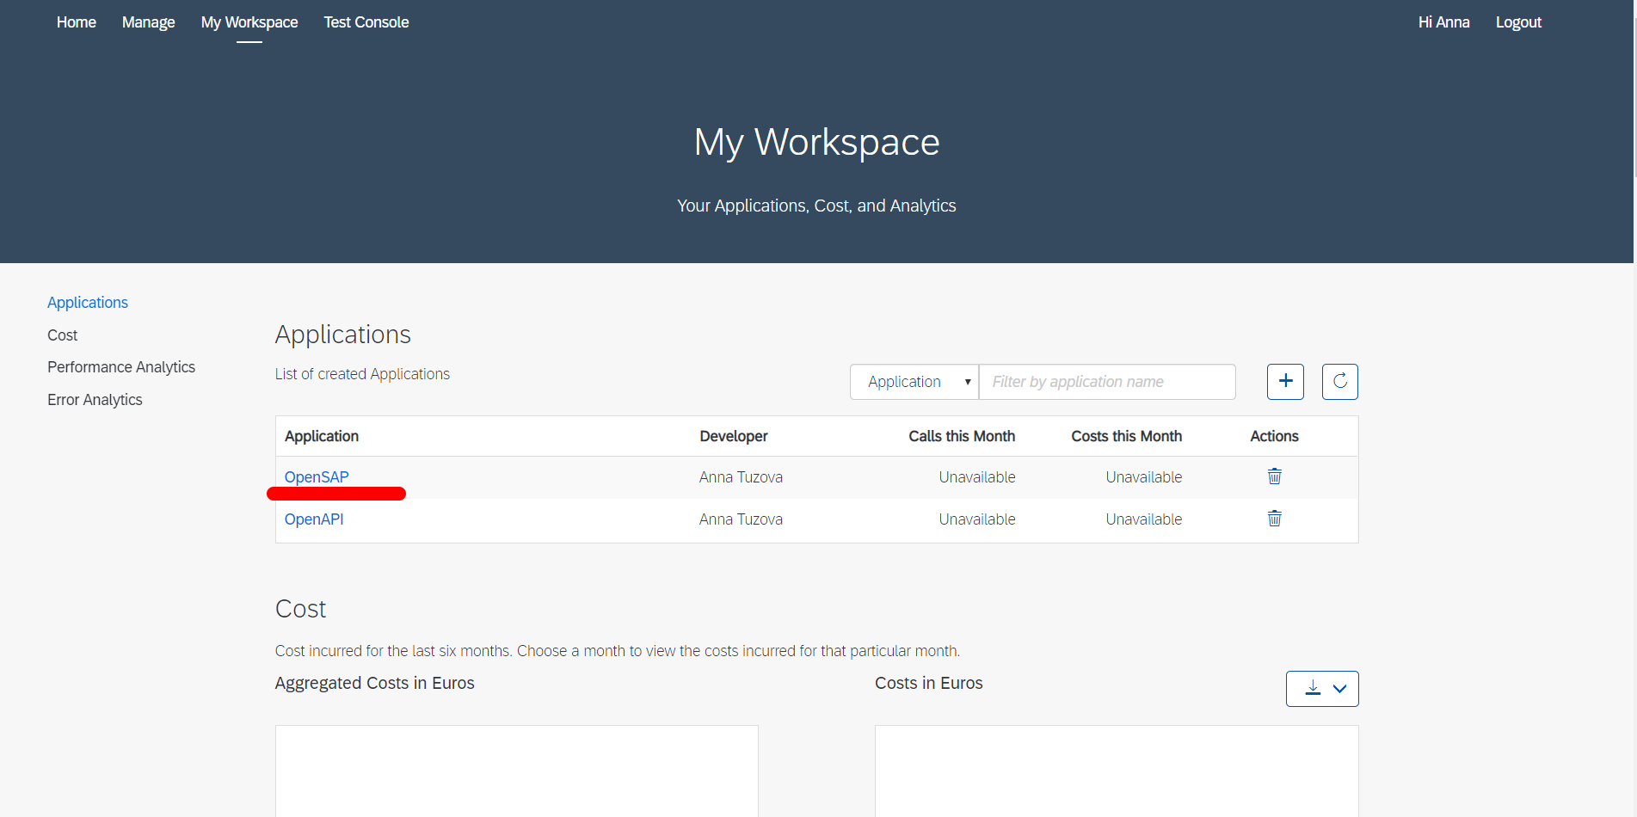Open Error Analytics section
Image resolution: width=1637 pixels, height=817 pixels.
95,399
